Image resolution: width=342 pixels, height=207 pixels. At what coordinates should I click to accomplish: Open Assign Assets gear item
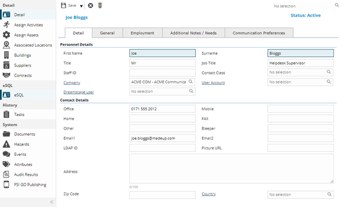point(28,35)
